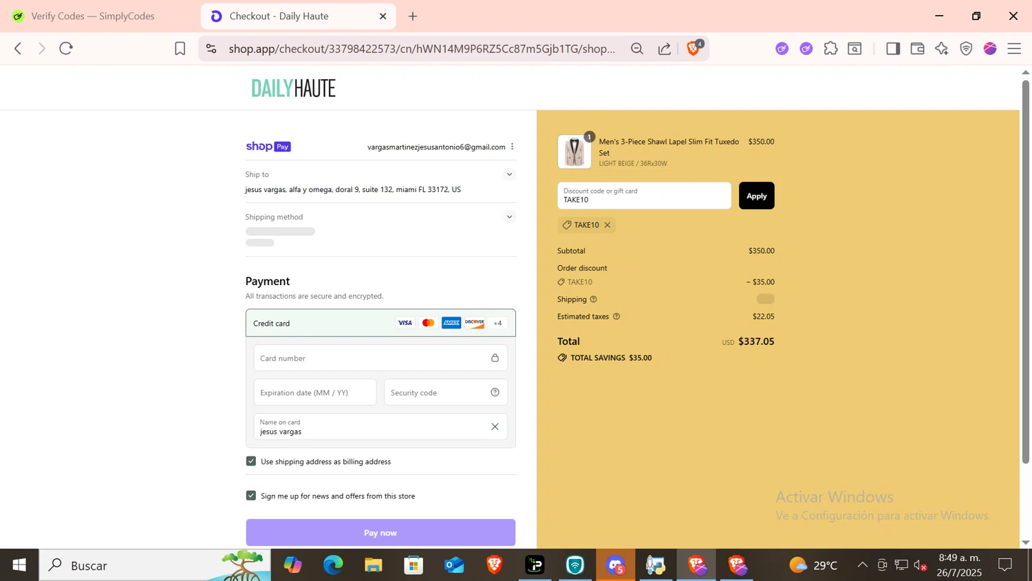
Task: Show hidden system tray icons chevron
Action: (862, 565)
